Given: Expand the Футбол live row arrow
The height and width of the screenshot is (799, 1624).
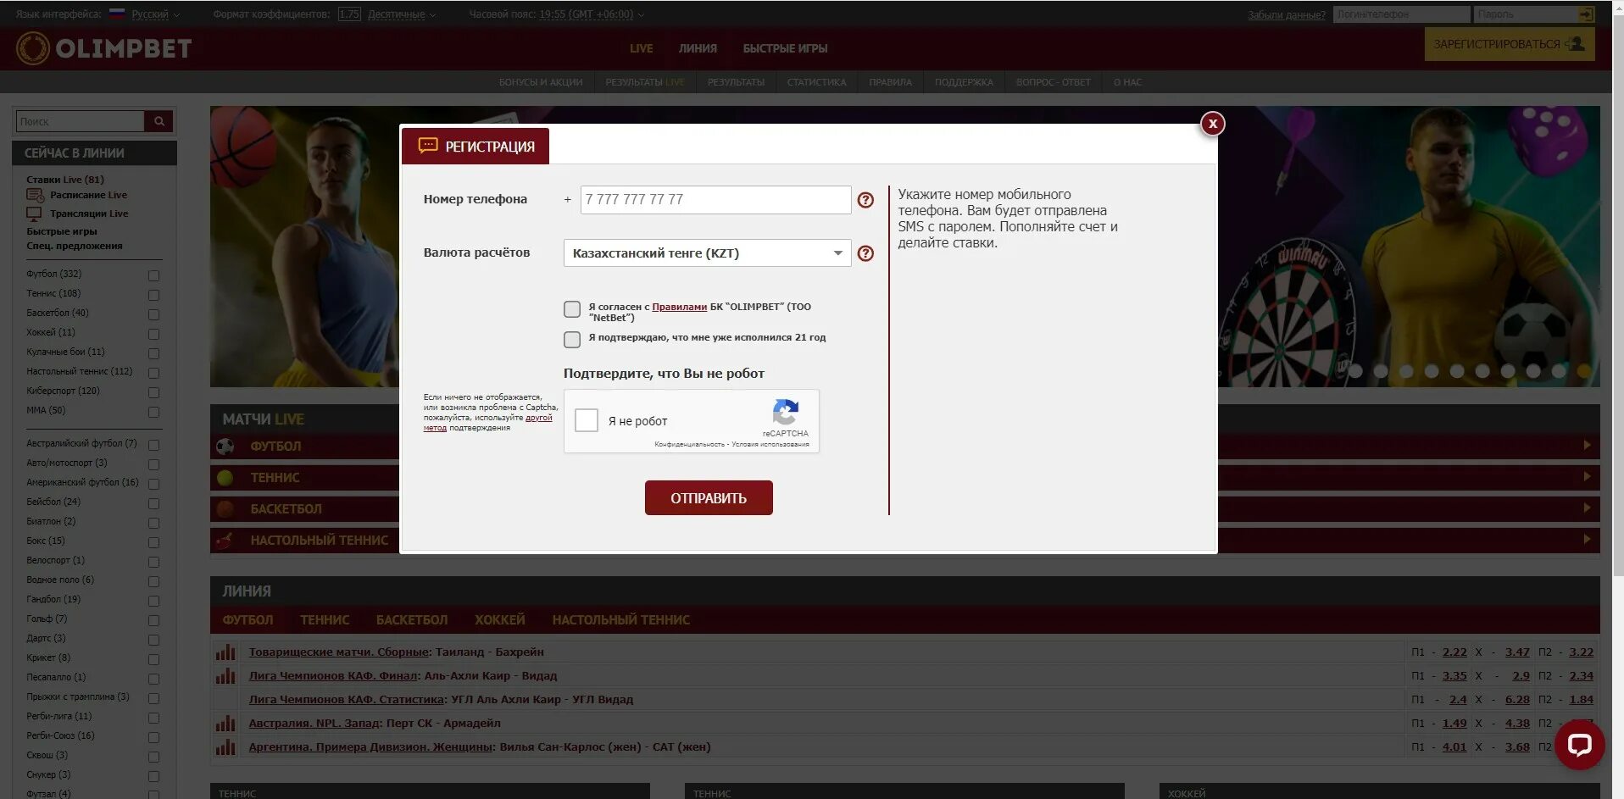Looking at the screenshot, I should (x=1587, y=446).
